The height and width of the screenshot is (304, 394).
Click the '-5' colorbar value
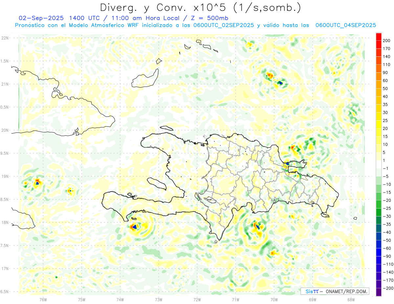[386, 176]
